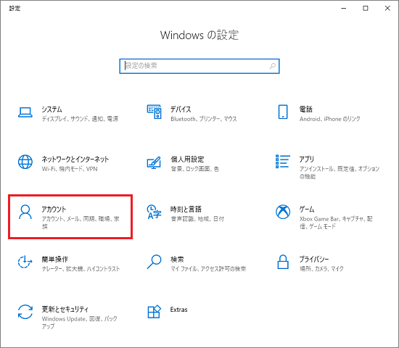The image size is (399, 348).
Task: Maximize the 設定 window
Action: click(366, 9)
